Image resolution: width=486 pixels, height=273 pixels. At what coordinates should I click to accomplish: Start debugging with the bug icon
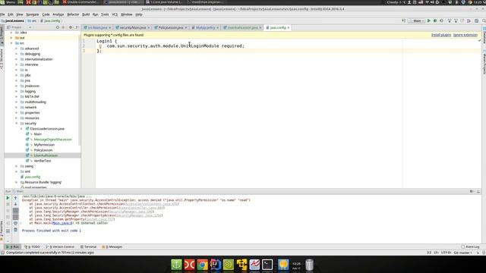click(435, 20)
